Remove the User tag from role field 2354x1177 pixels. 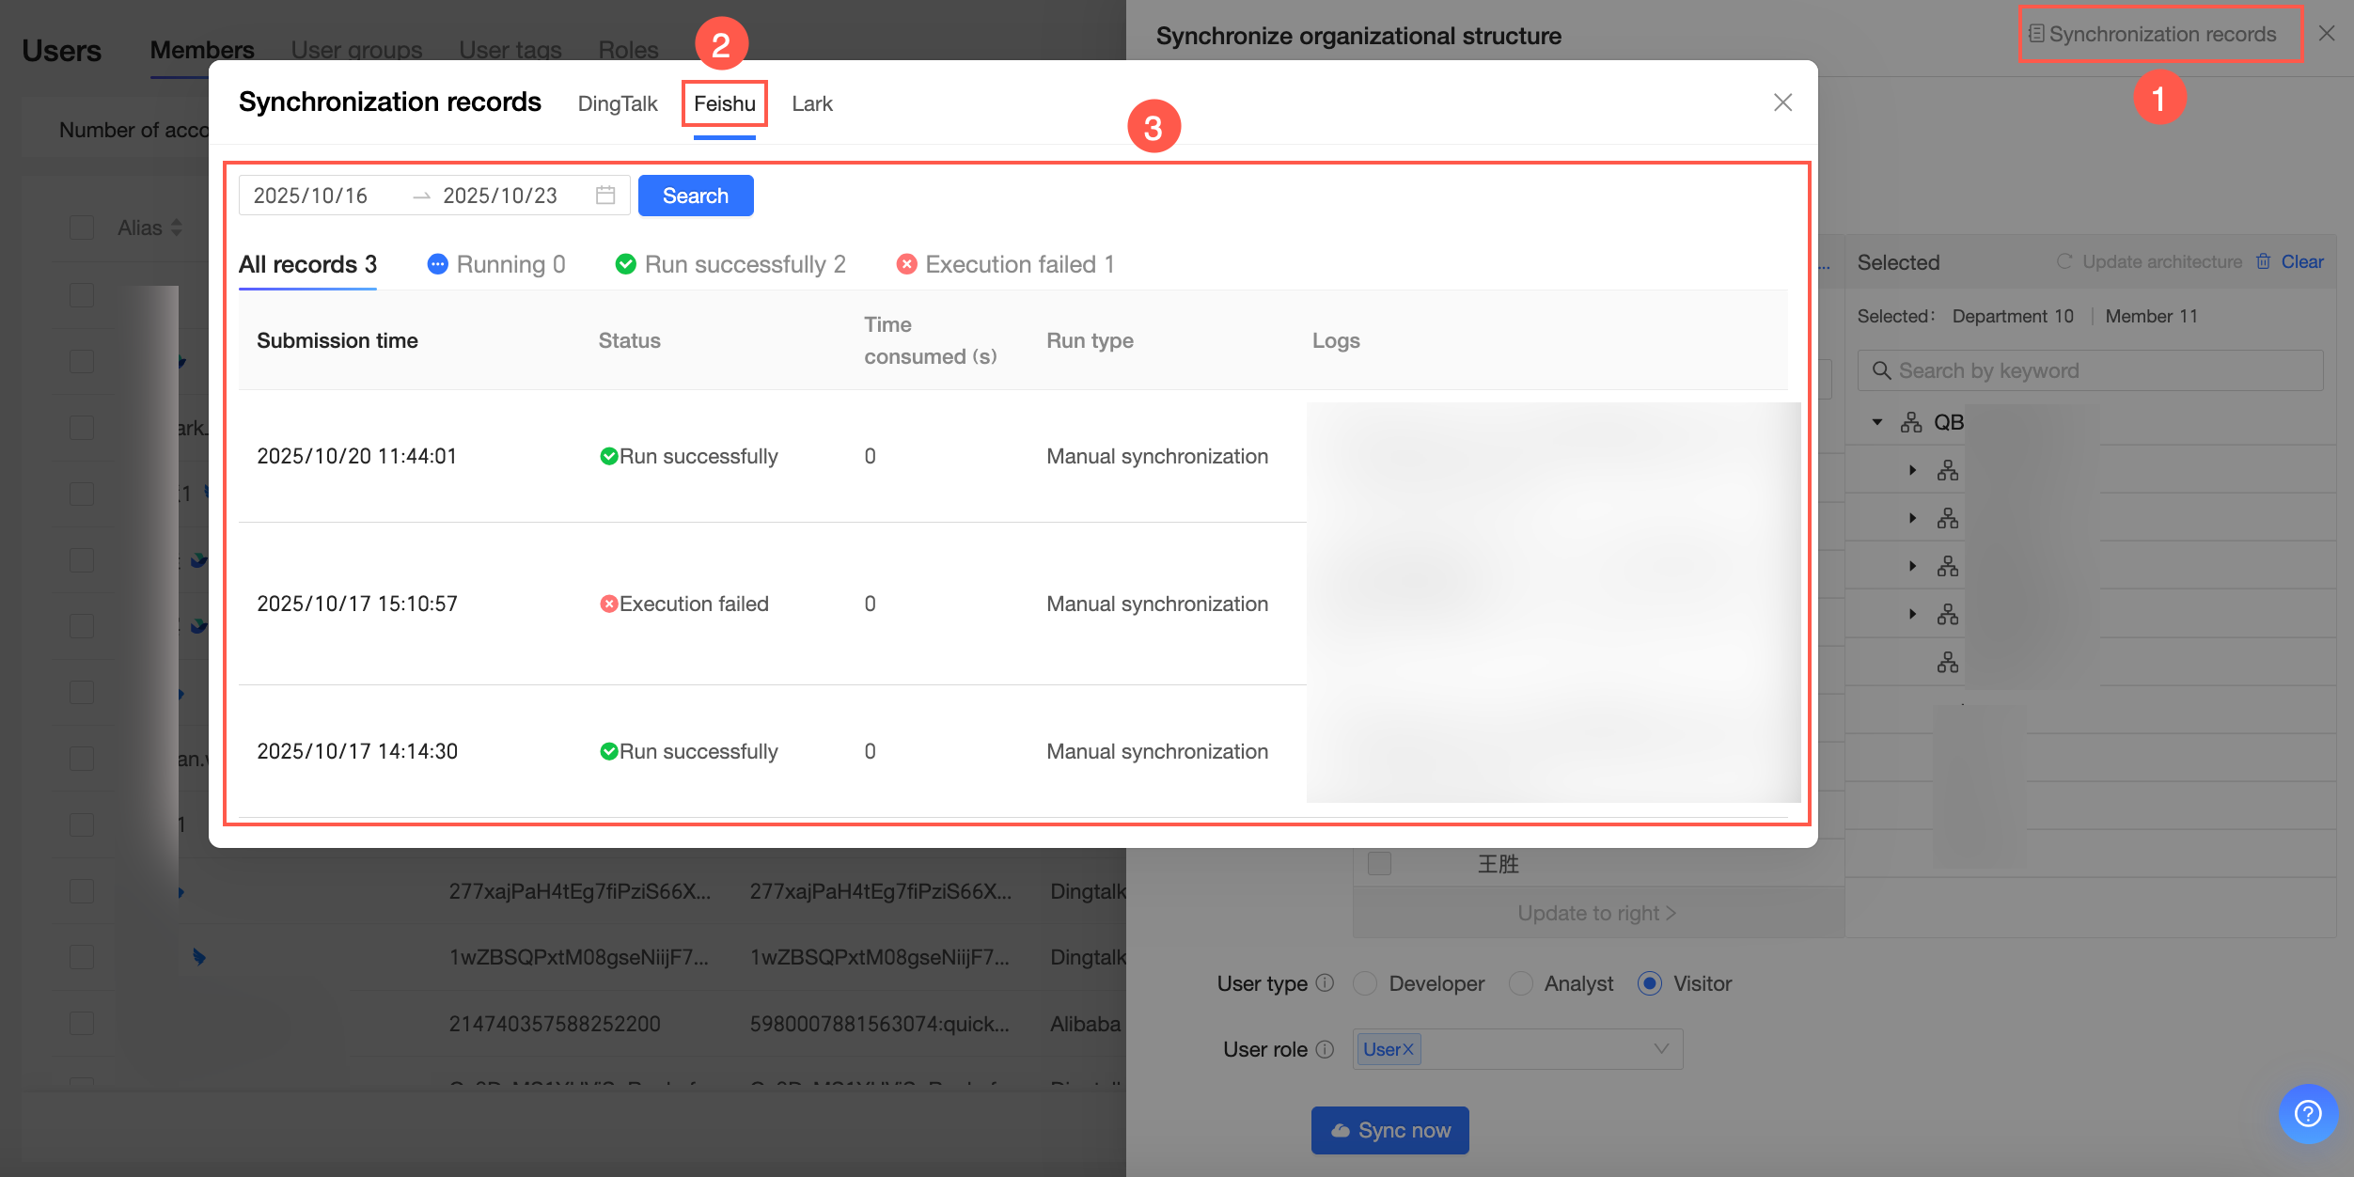[x=1408, y=1049]
